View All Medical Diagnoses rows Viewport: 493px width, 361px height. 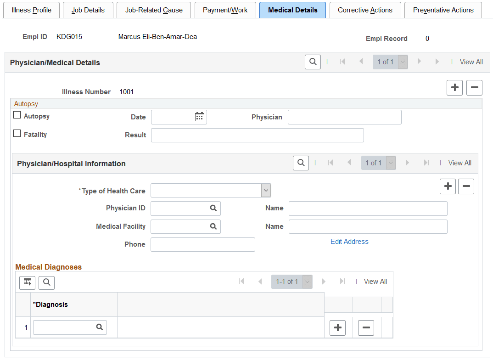coord(375,282)
